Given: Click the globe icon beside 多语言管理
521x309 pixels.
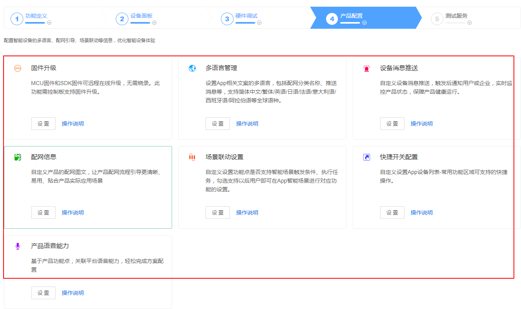Looking at the screenshot, I should 192,68.
